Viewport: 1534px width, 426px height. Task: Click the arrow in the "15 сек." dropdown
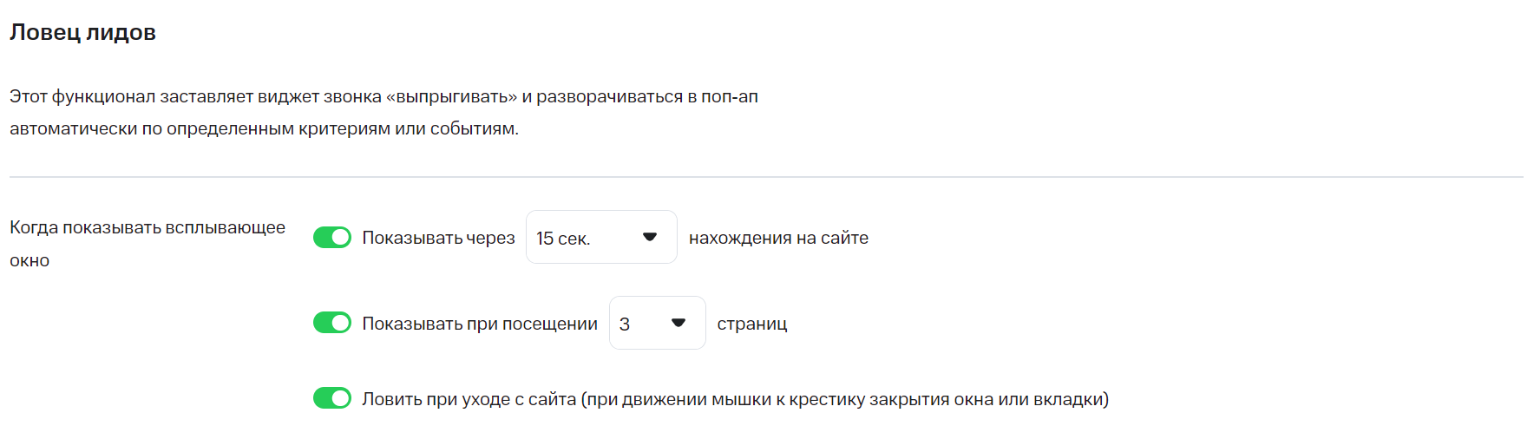coord(650,237)
